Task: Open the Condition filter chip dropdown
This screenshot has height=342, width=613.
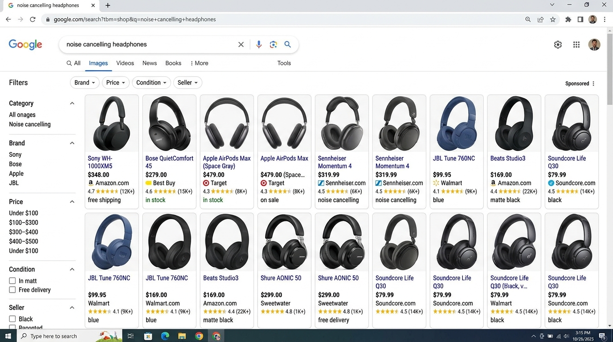Action: point(151,83)
